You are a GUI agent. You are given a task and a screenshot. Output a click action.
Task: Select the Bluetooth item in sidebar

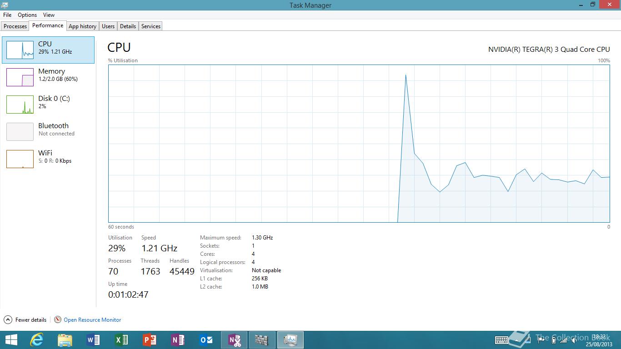click(48, 132)
